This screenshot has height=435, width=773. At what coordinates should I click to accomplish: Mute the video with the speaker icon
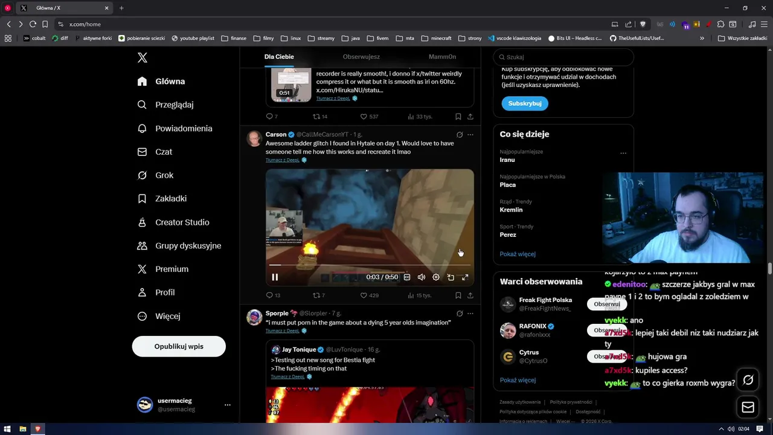422,277
